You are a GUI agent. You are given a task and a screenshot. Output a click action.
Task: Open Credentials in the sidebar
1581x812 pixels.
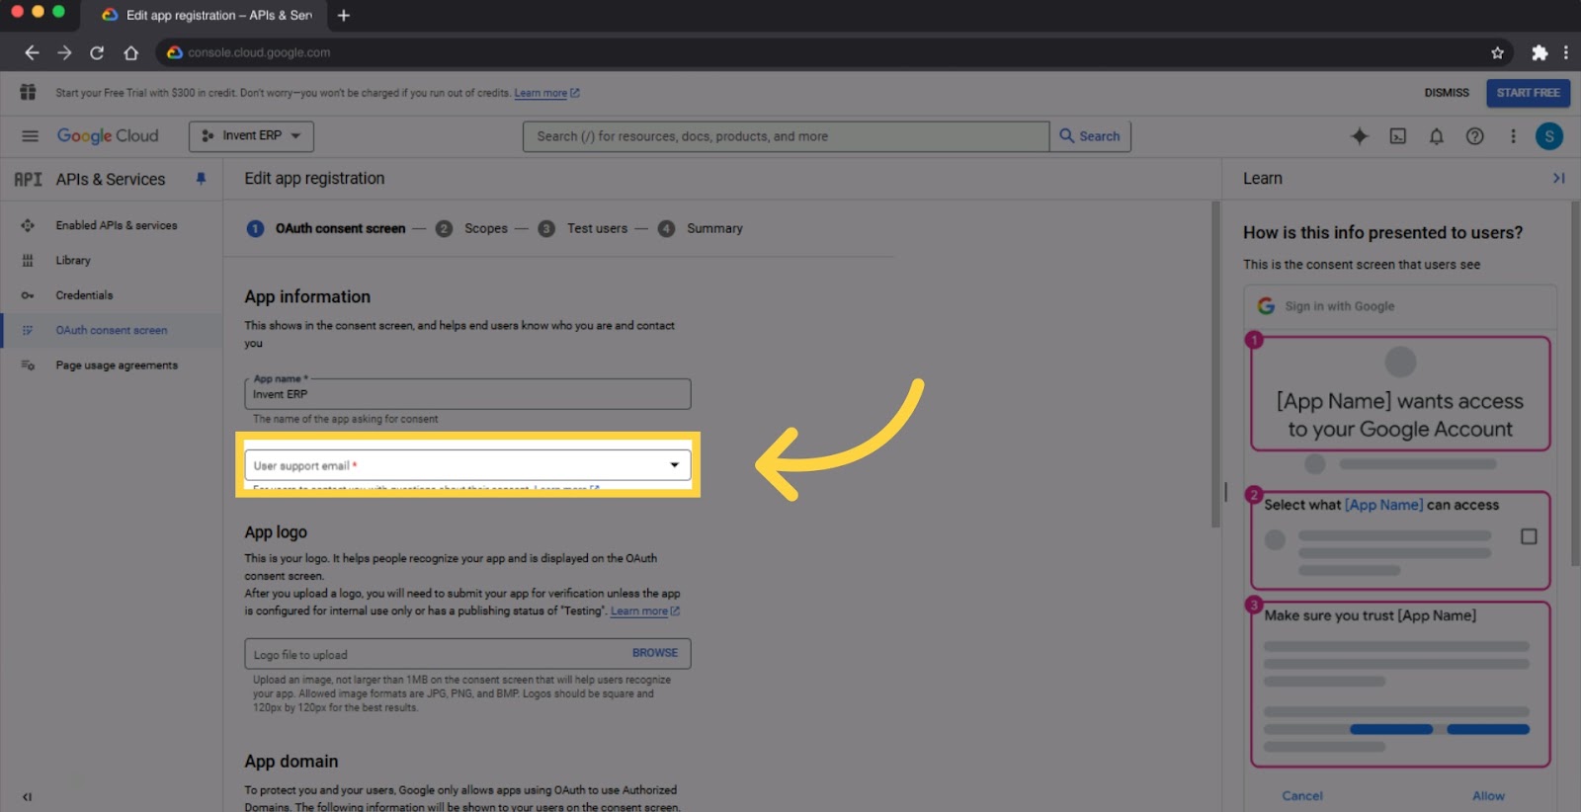[111, 295]
